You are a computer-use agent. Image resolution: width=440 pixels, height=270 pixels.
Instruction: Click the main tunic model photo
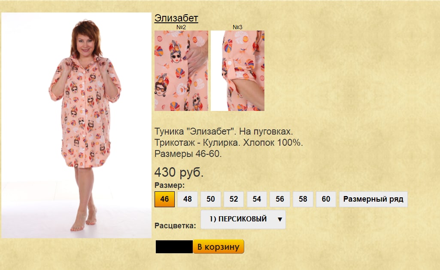76,125
